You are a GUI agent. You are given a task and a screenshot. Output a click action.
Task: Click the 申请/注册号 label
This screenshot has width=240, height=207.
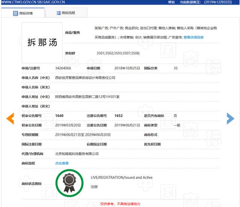coord(31,68)
